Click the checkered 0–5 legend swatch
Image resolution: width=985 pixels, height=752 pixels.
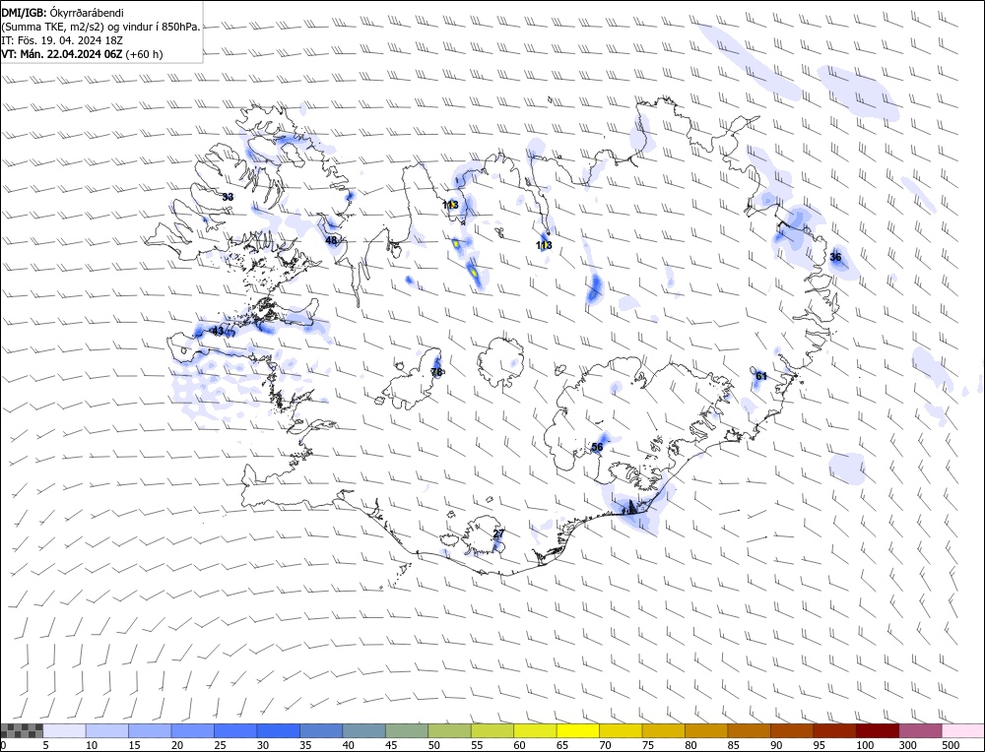(x=22, y=730)
